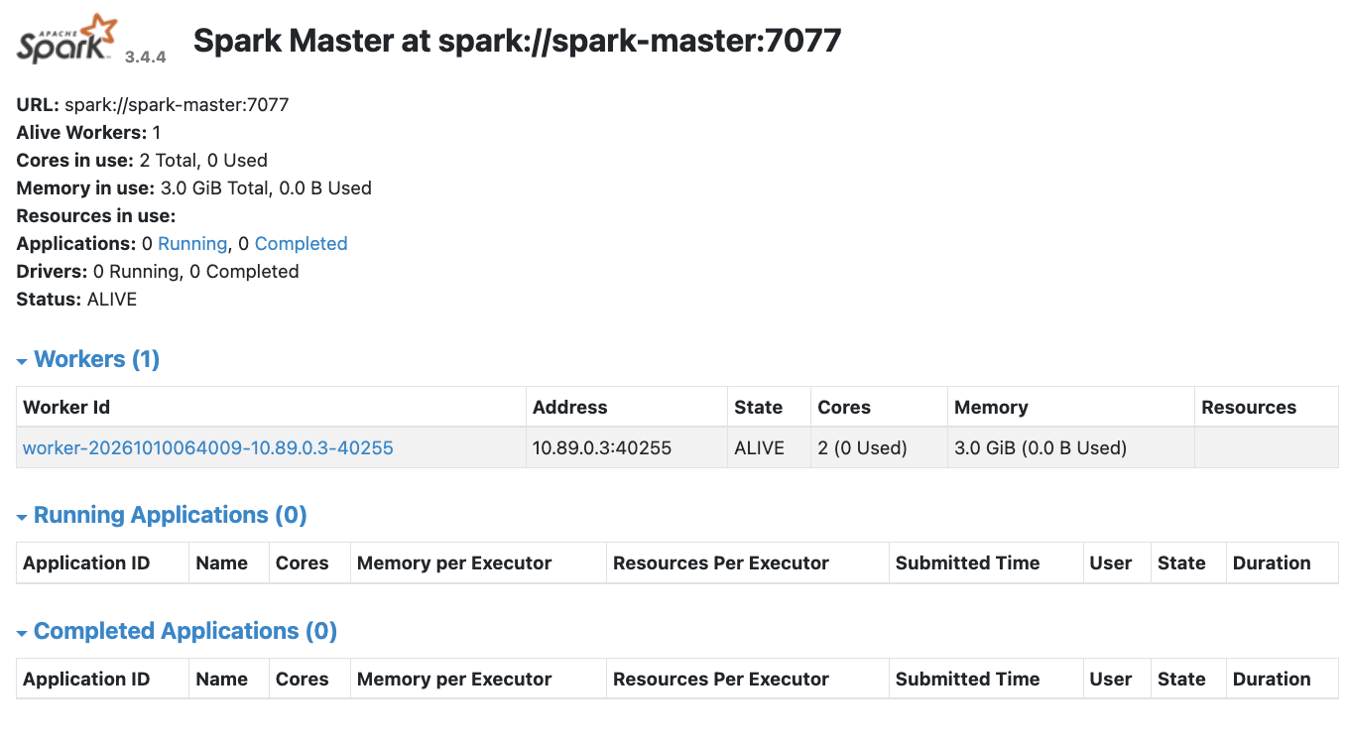Viewport: 1349px width, 746px height.
Task: Click Application ID header in Completed Applications
Action: click(x=103, y=680)
